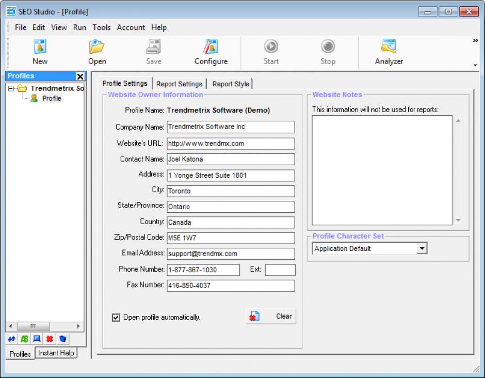Screen dimensions: 485x378
Task: Click the Country field with Canada
Action: click(x=231, y=222)
